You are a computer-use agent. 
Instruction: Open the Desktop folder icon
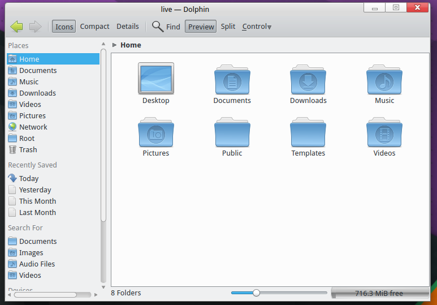(x=155, y=79)
